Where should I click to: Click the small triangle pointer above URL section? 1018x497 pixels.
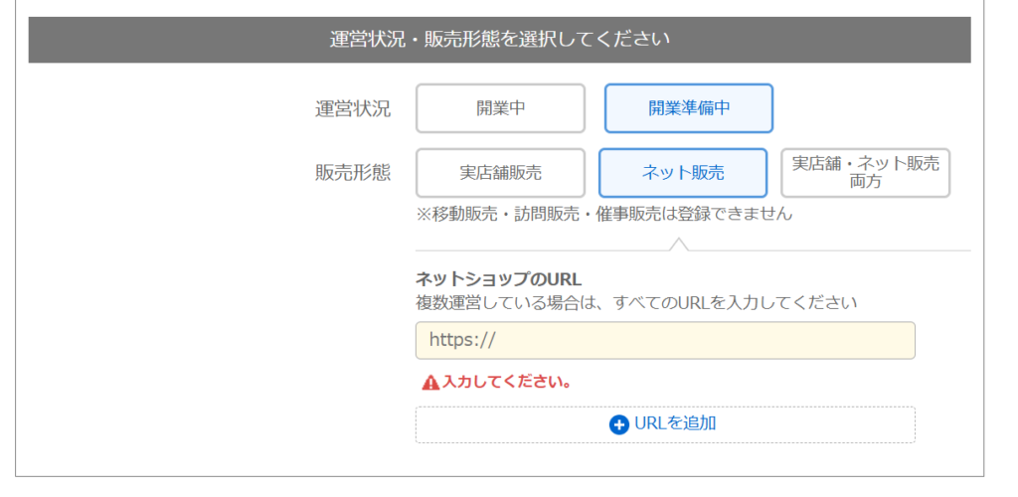pos(679,244)
